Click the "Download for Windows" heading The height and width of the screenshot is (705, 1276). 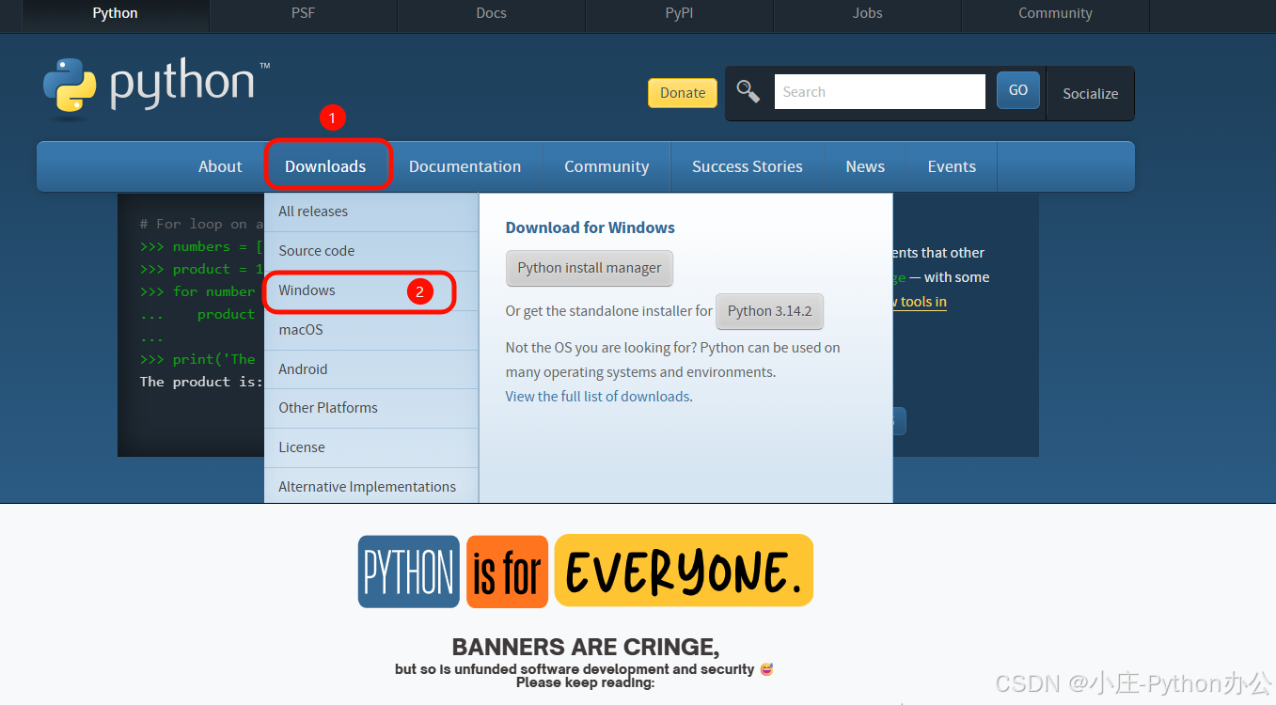pos(591,227)
